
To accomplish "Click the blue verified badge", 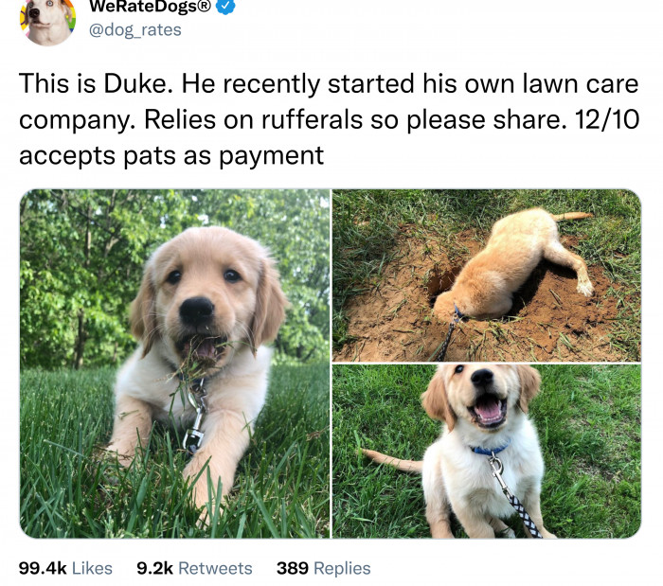I will (225, 6).
